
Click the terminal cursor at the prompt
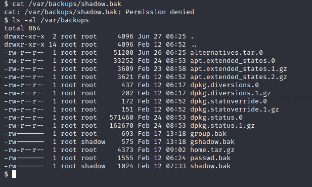(14, 174)
